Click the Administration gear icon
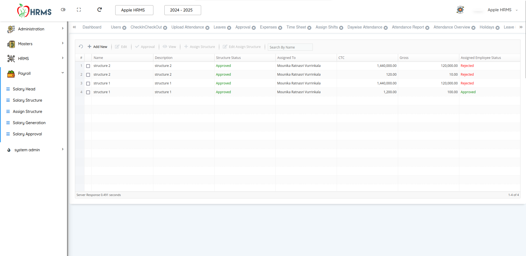This screenshot has width=526, height=256. [11, 29]
